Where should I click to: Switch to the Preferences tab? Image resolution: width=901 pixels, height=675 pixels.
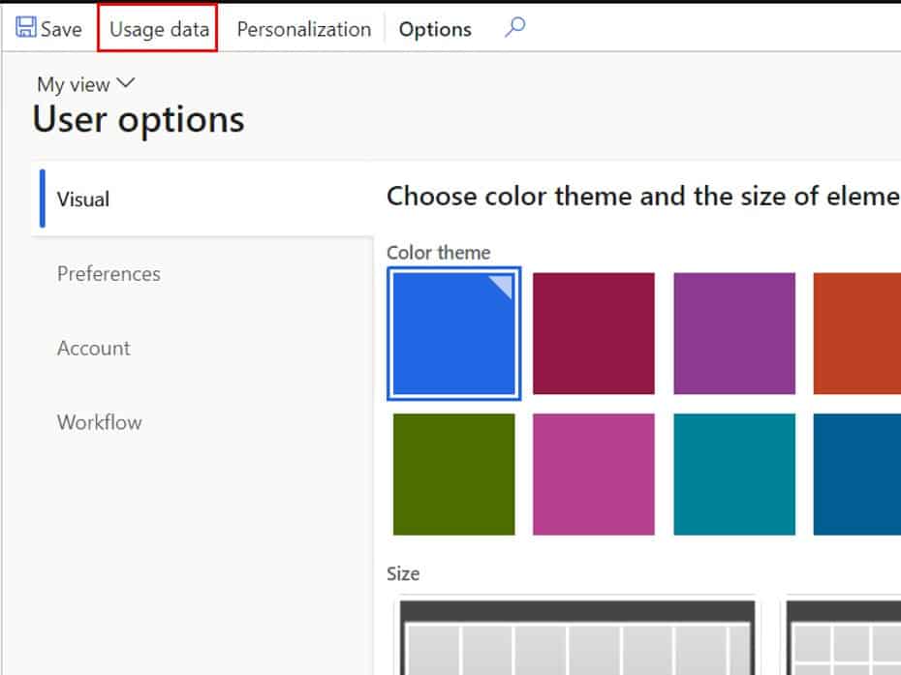pos(109,273)
